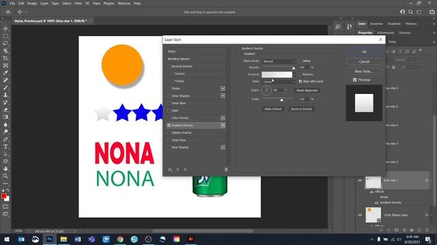Click the move effect up arrow
437x245 pixels.
[178, 169]
